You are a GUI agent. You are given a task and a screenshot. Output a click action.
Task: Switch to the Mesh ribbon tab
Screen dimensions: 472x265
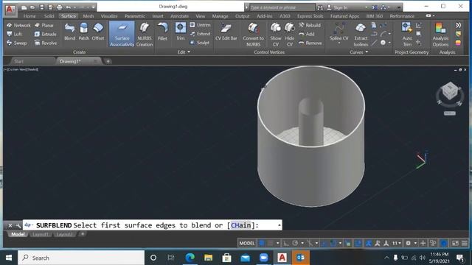click(88, 16)
